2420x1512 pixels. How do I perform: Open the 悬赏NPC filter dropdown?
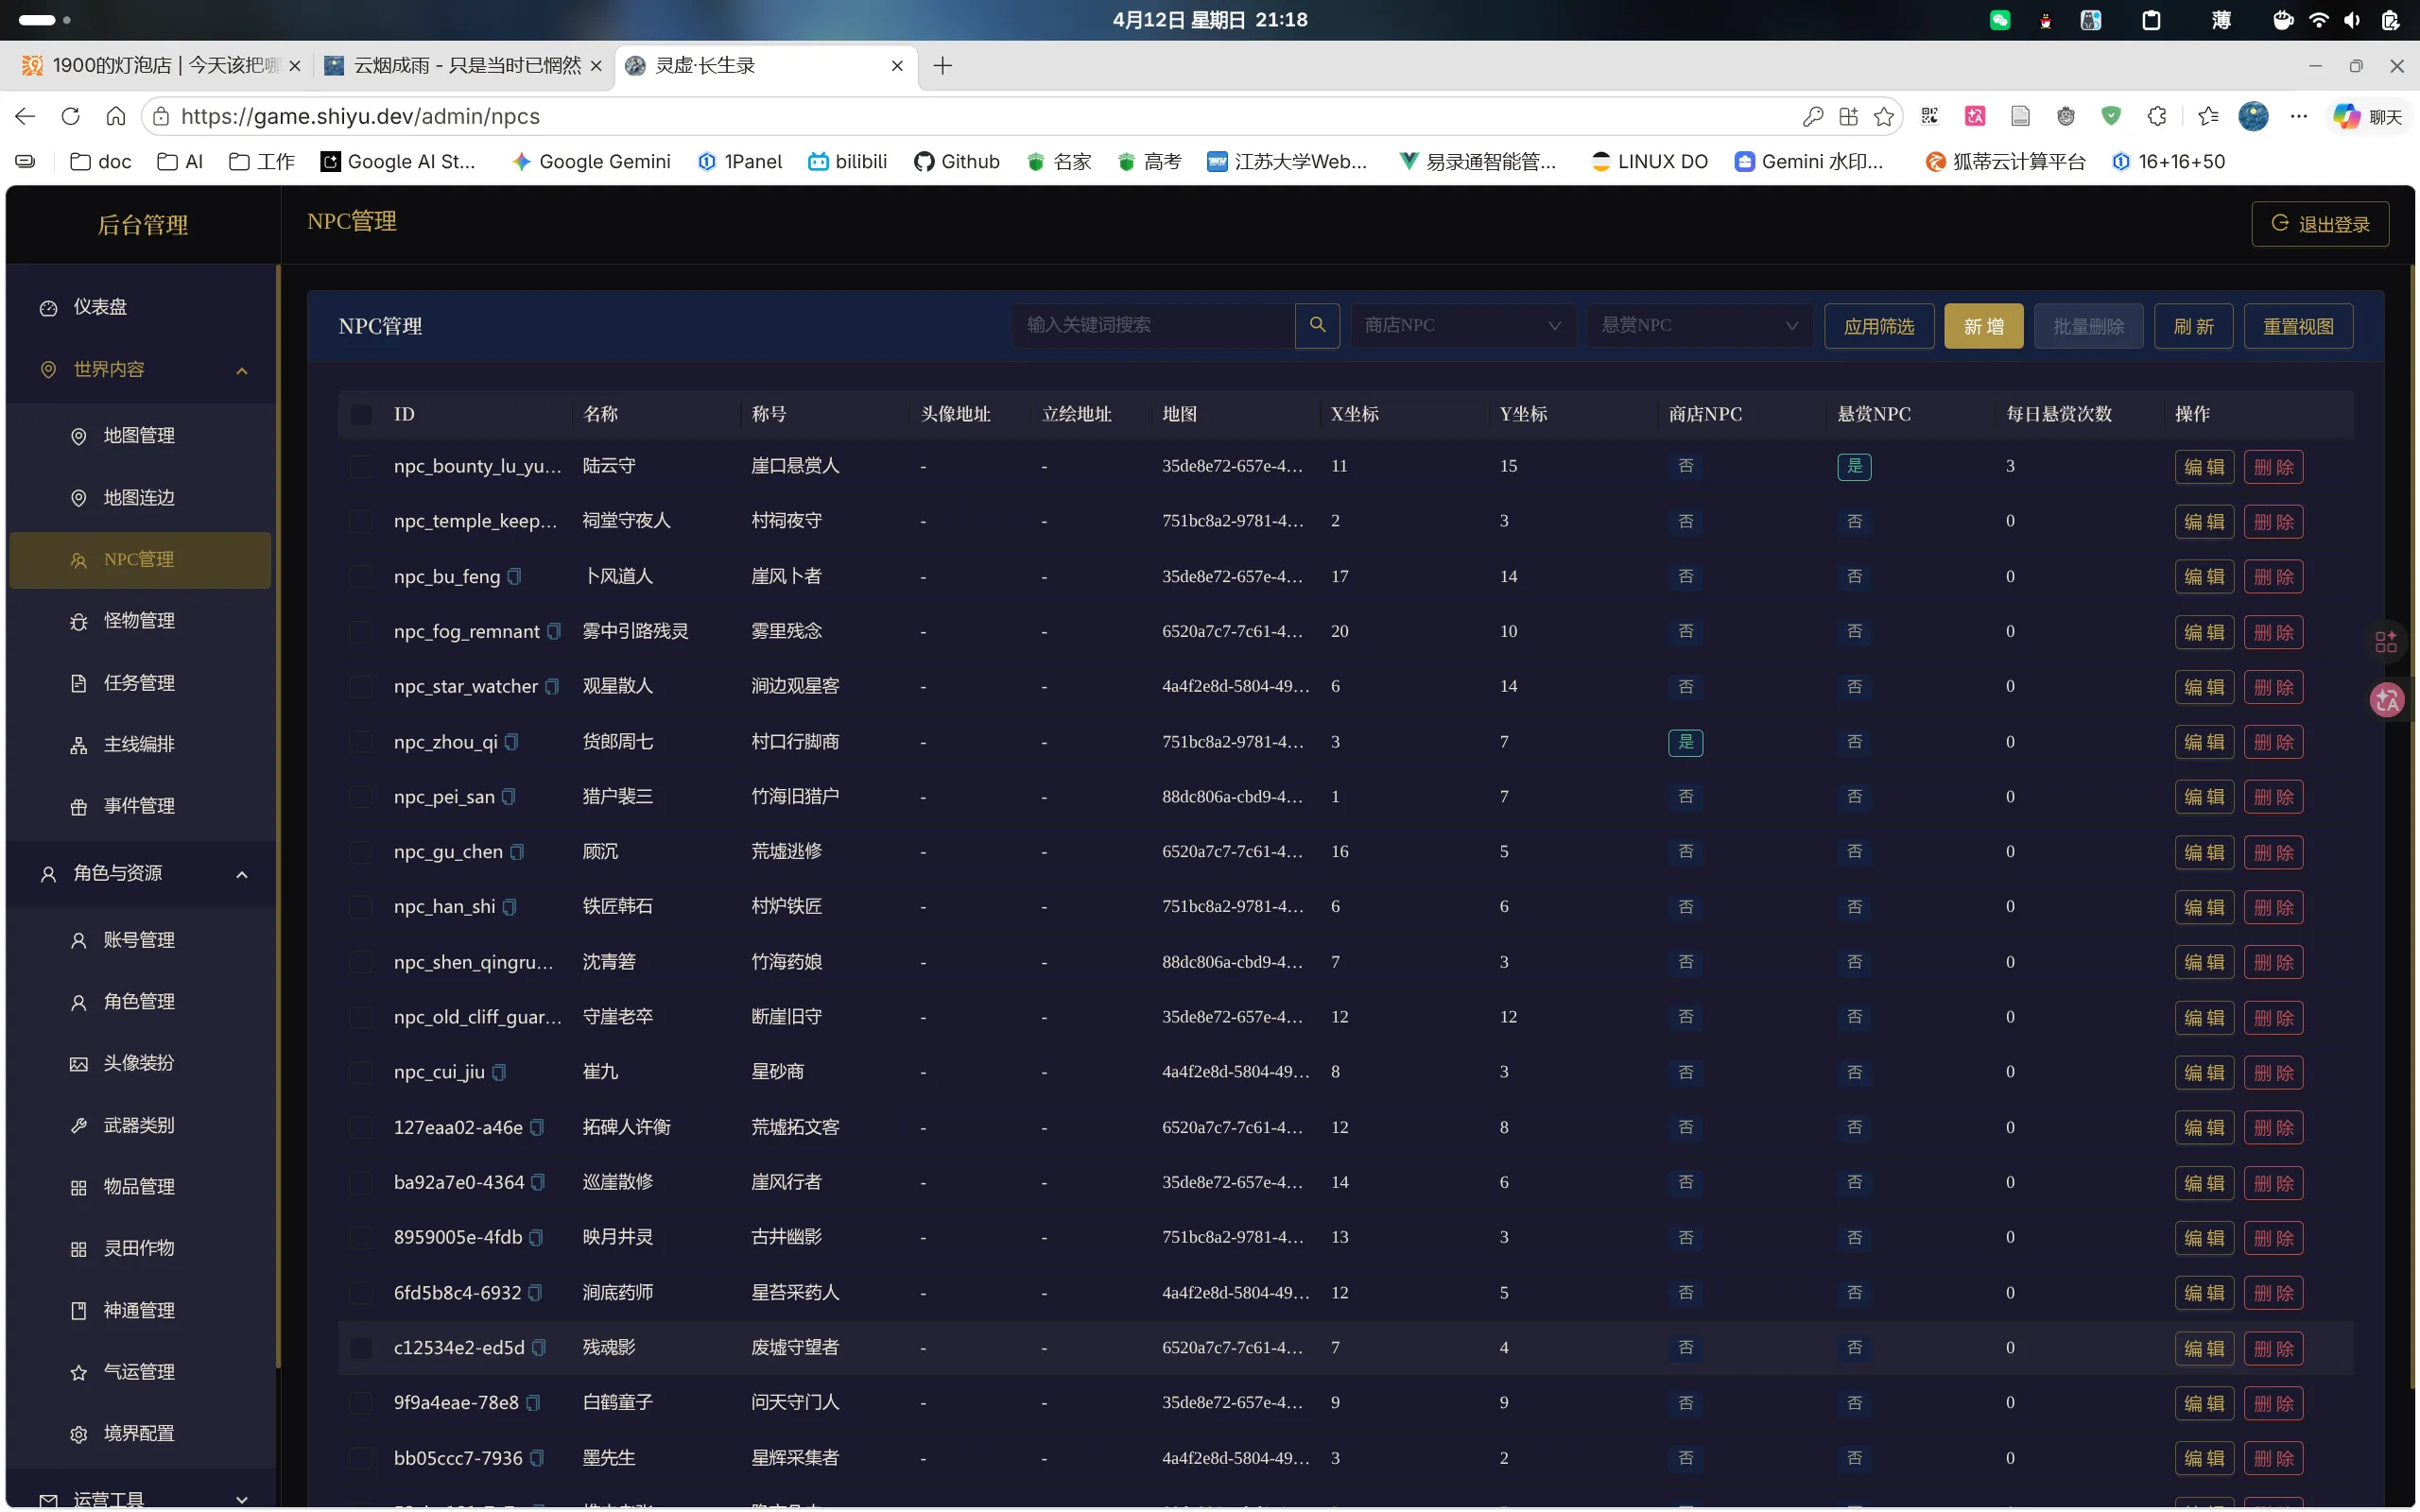click(1699, 325)
